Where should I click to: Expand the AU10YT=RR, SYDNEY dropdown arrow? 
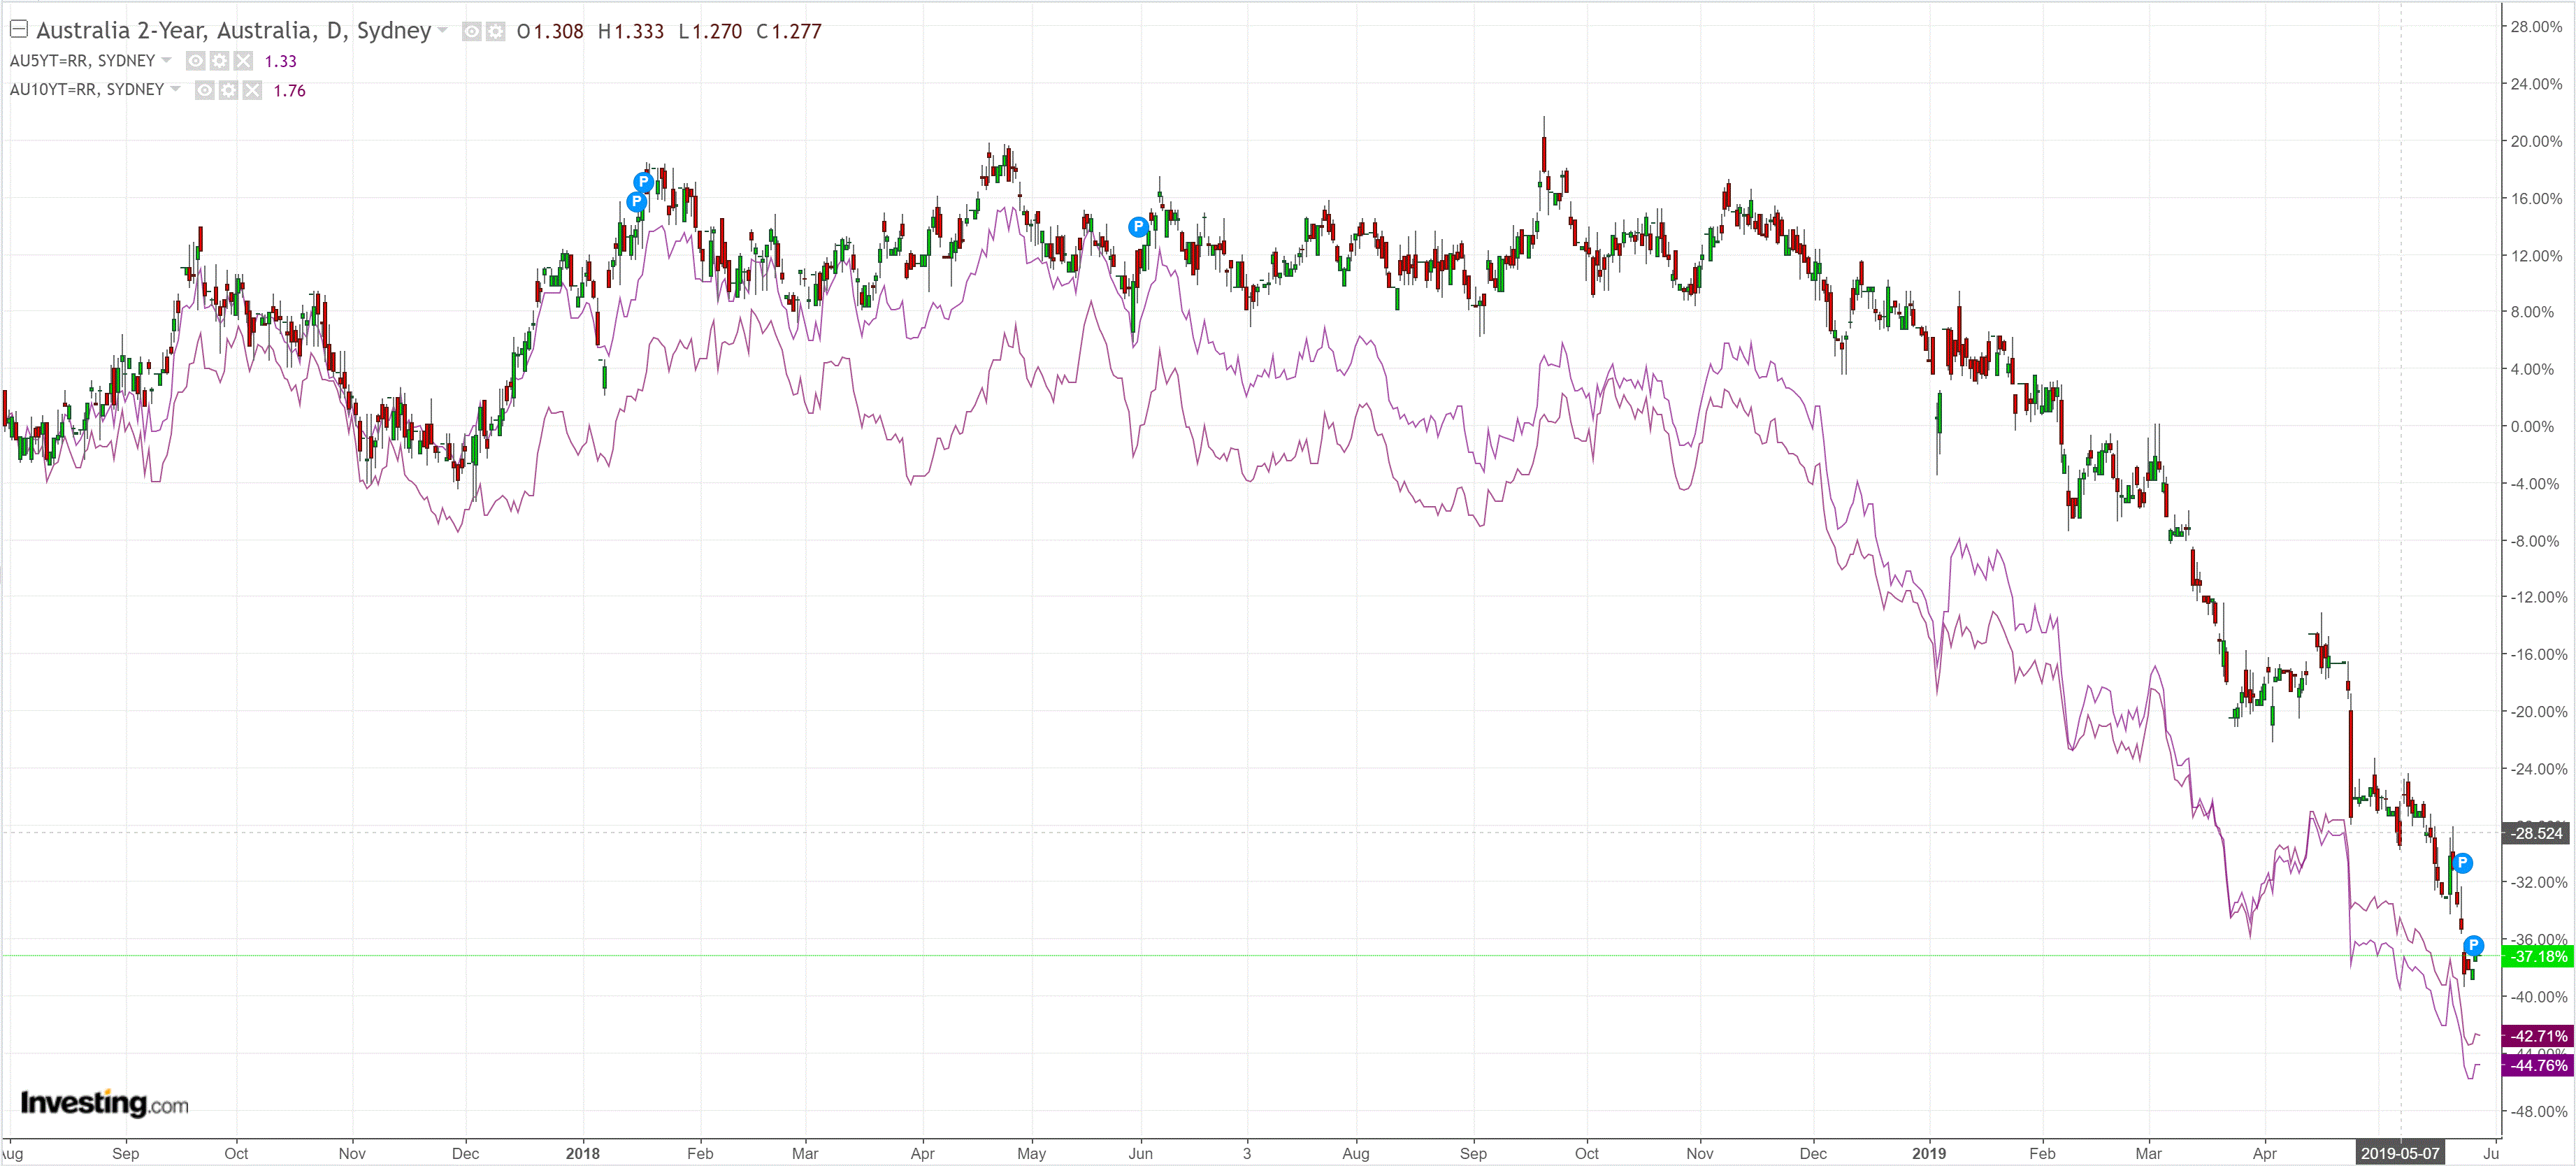[x=175, y=89]
